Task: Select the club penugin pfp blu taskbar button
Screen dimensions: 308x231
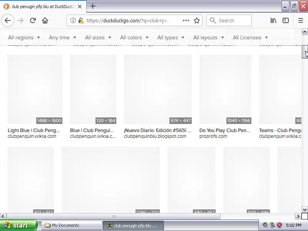Action: [x=134, y=225]
